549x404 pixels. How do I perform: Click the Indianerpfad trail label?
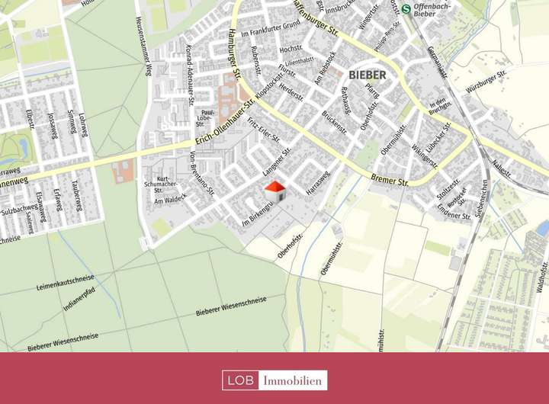point(79,300)
